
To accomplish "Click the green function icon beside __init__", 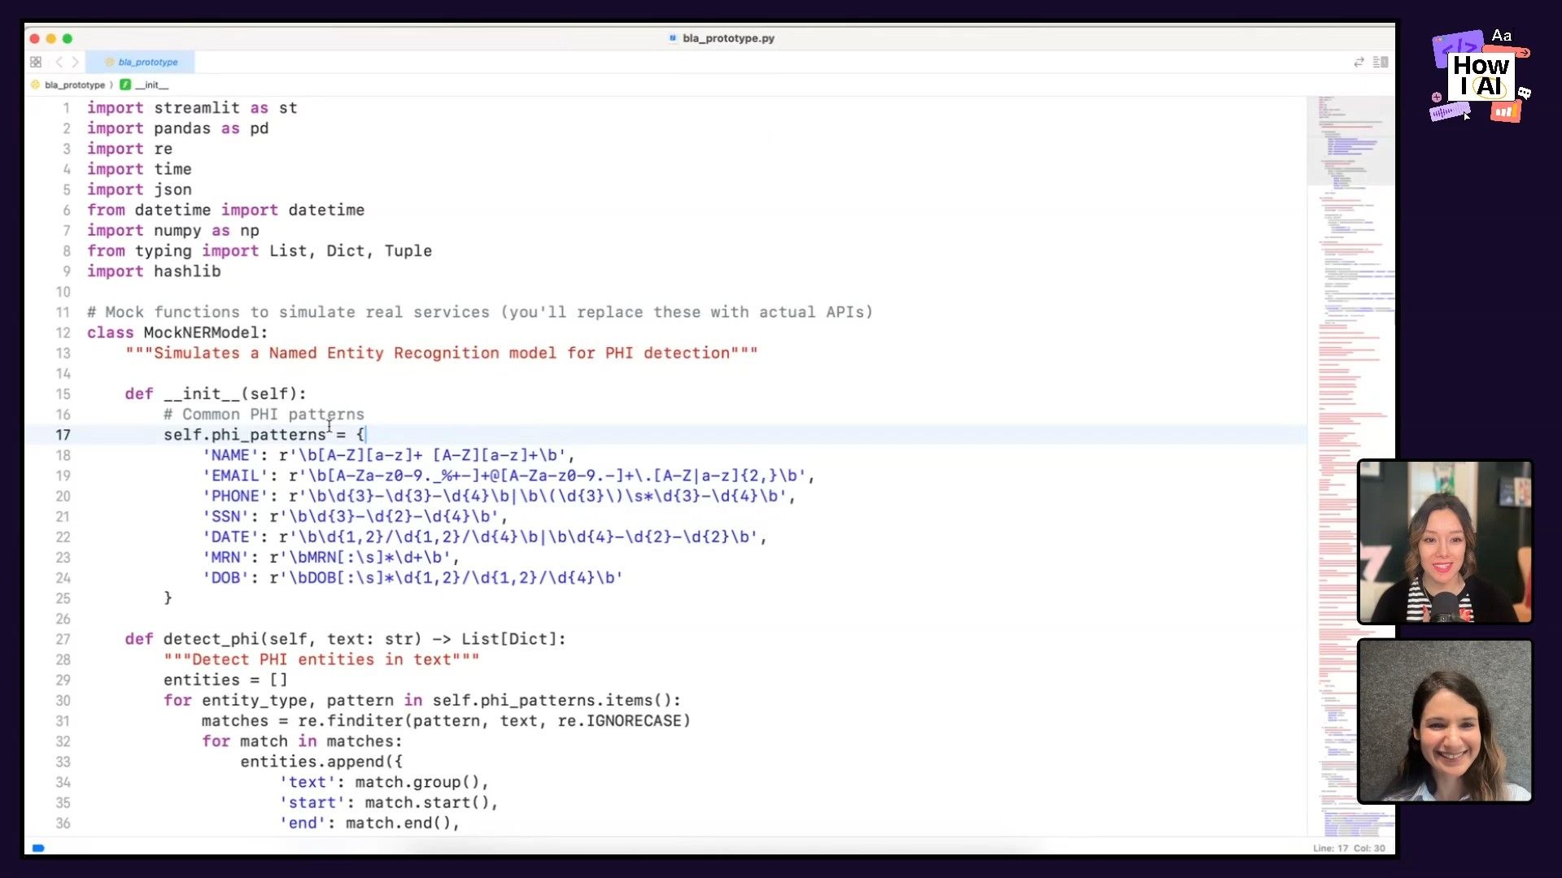I will pos(125,85).
